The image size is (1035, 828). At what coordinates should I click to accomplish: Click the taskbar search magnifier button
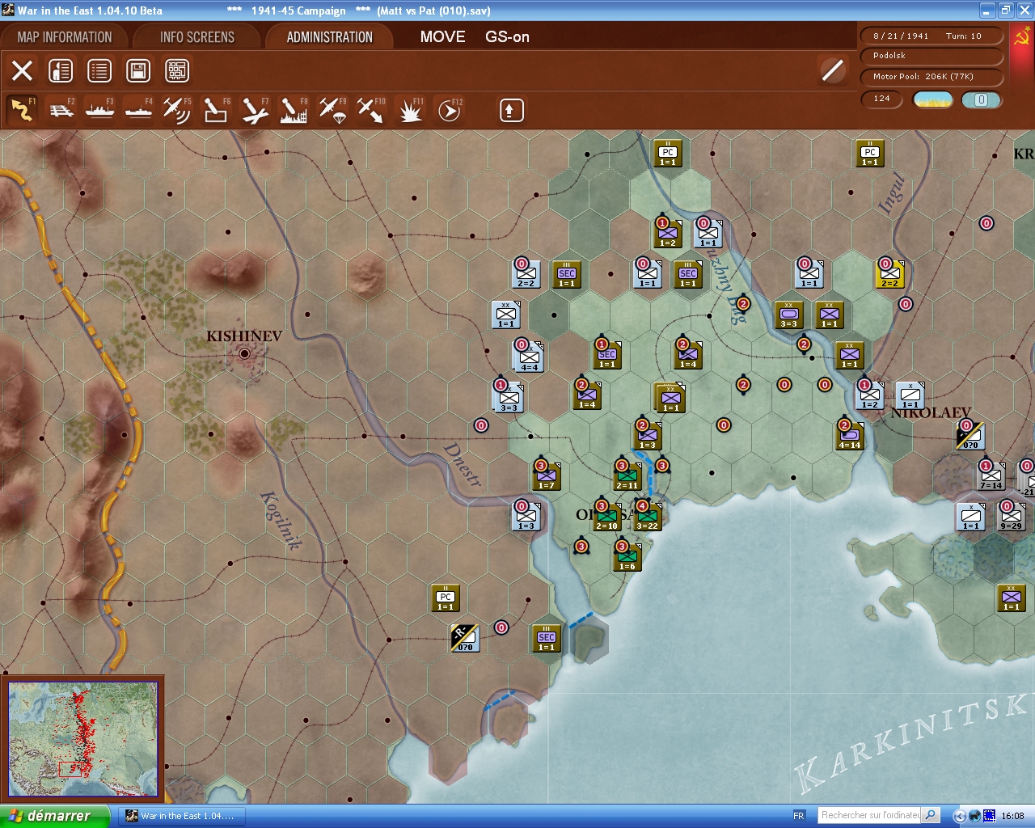pyautogui.click(x=931, y=815)
